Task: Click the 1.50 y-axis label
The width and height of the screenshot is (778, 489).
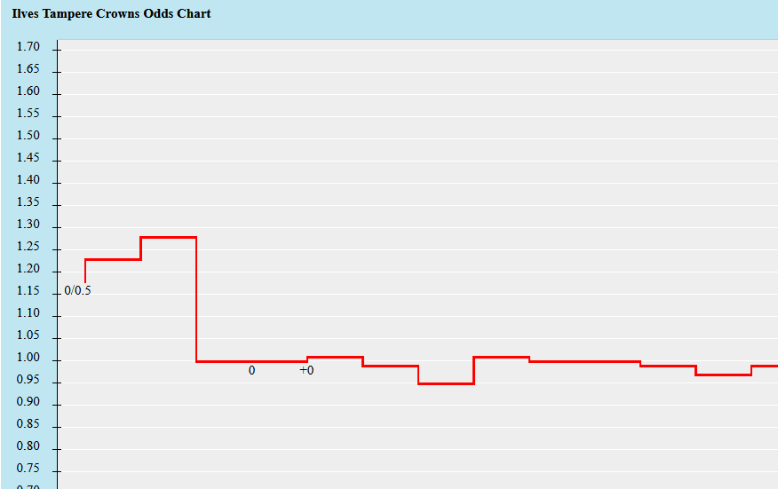Action: click(28, 136)
